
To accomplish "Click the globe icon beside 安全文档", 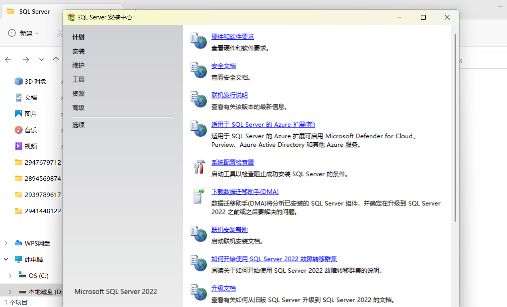I will pos(198,70).
